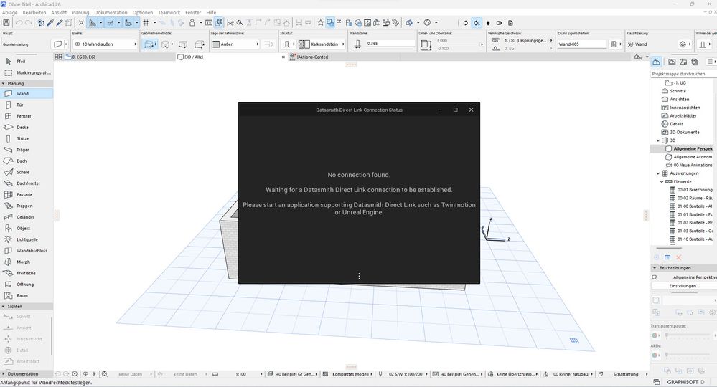
Task: Select the Stütze column tool
Action: (x=27, y=138)
